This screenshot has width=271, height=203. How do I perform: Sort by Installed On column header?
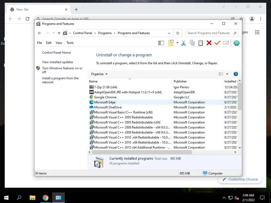tap(230, 81)
